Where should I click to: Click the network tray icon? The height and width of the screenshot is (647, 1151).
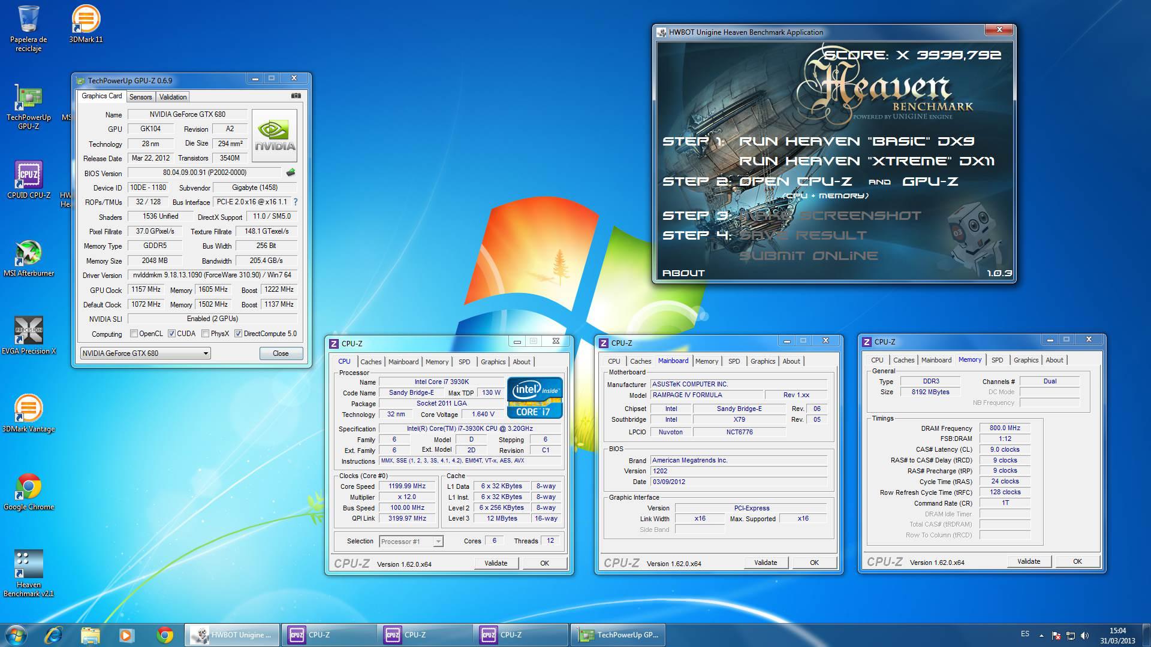(1071, 635)
